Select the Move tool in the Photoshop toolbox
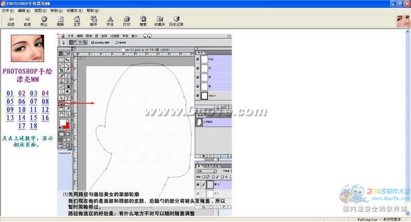This screenshot has height=222, width=411. pos(68,60)
